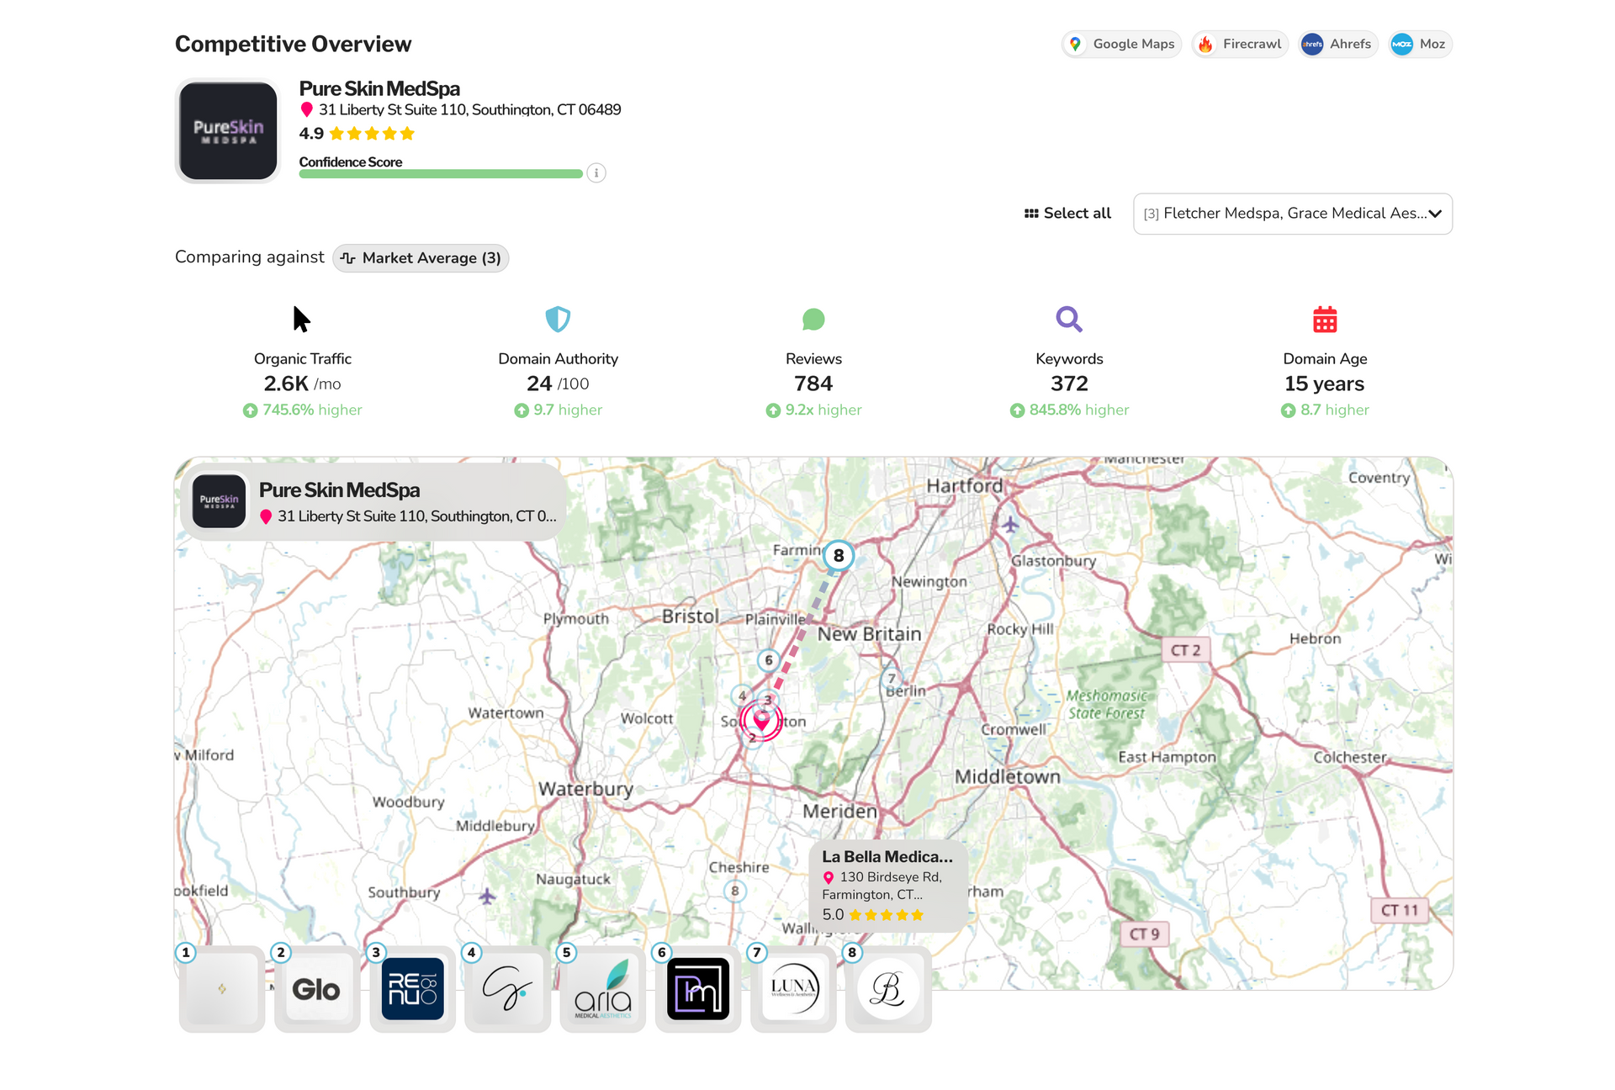The width and height of the screenshot is (1615, 1090).
Task: Enable Select all for competitors
Action: point(1067,214)
